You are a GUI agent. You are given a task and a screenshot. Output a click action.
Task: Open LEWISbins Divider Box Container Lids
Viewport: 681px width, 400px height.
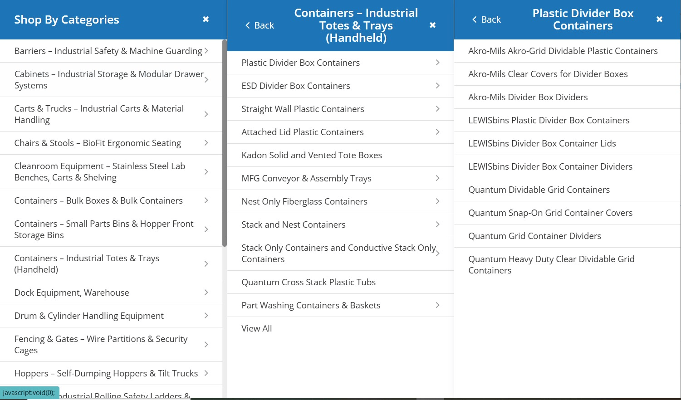(x=542, y=143)
